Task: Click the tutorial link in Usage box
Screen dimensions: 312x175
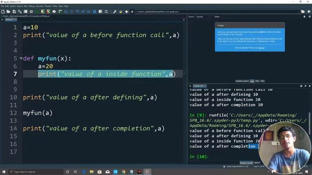Action: pos(261,48)
